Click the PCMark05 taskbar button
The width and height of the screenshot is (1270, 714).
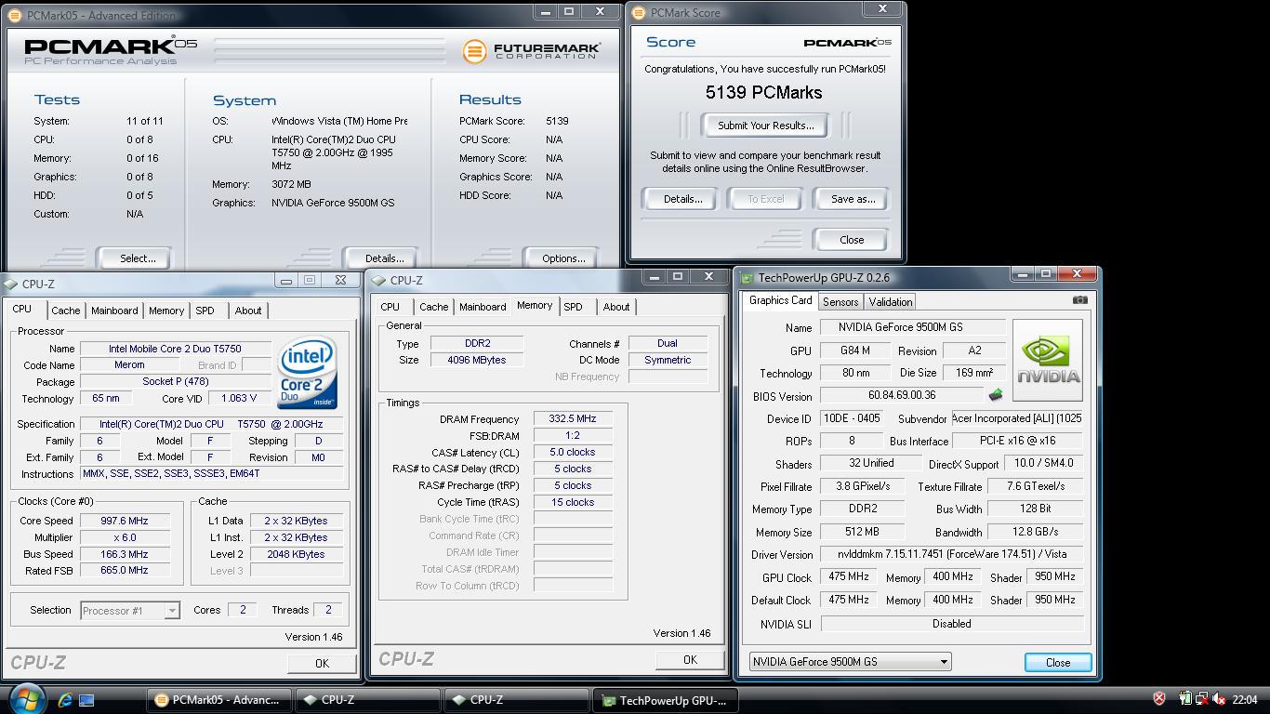(218, 700)
